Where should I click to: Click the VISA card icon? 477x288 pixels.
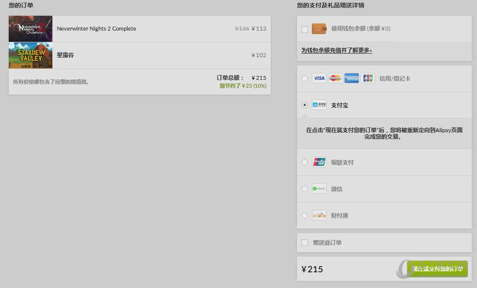click(319, 78)
